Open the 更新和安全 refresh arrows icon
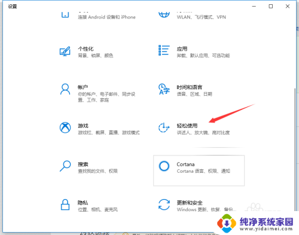This screenshot has height=235, width=299. tap(164, 205)
